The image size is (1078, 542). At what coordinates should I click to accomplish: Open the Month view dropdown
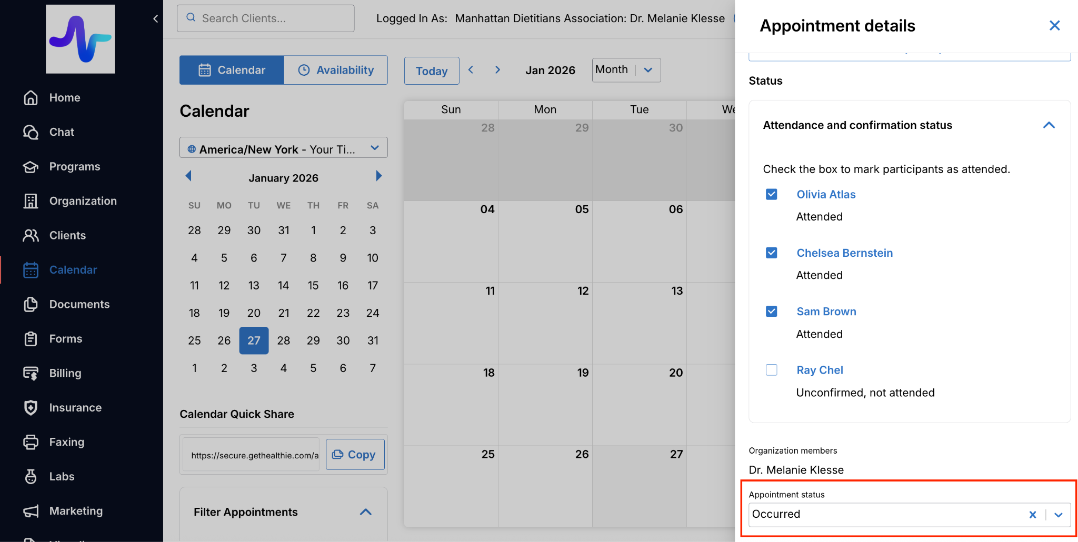click(626, 70)
